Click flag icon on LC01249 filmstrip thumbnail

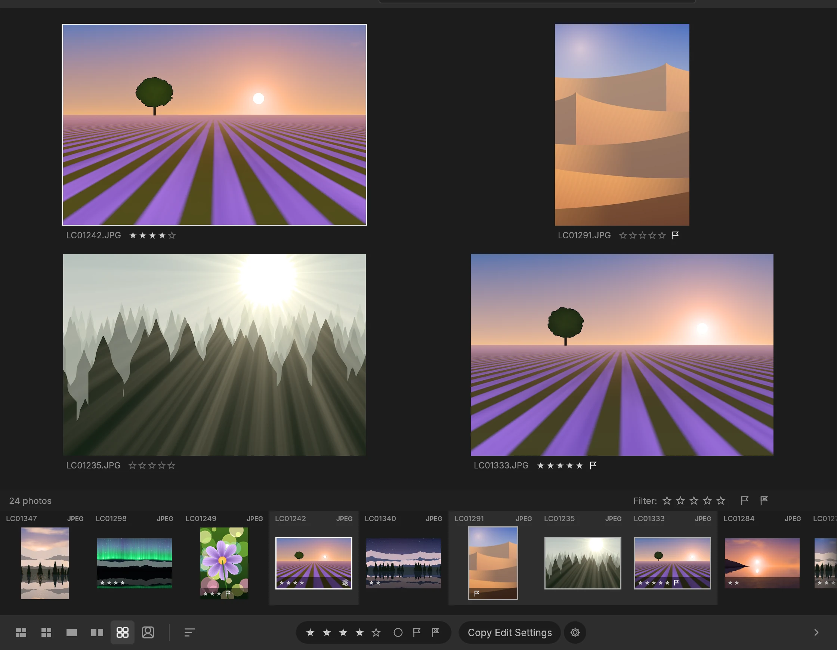[228, 593]
